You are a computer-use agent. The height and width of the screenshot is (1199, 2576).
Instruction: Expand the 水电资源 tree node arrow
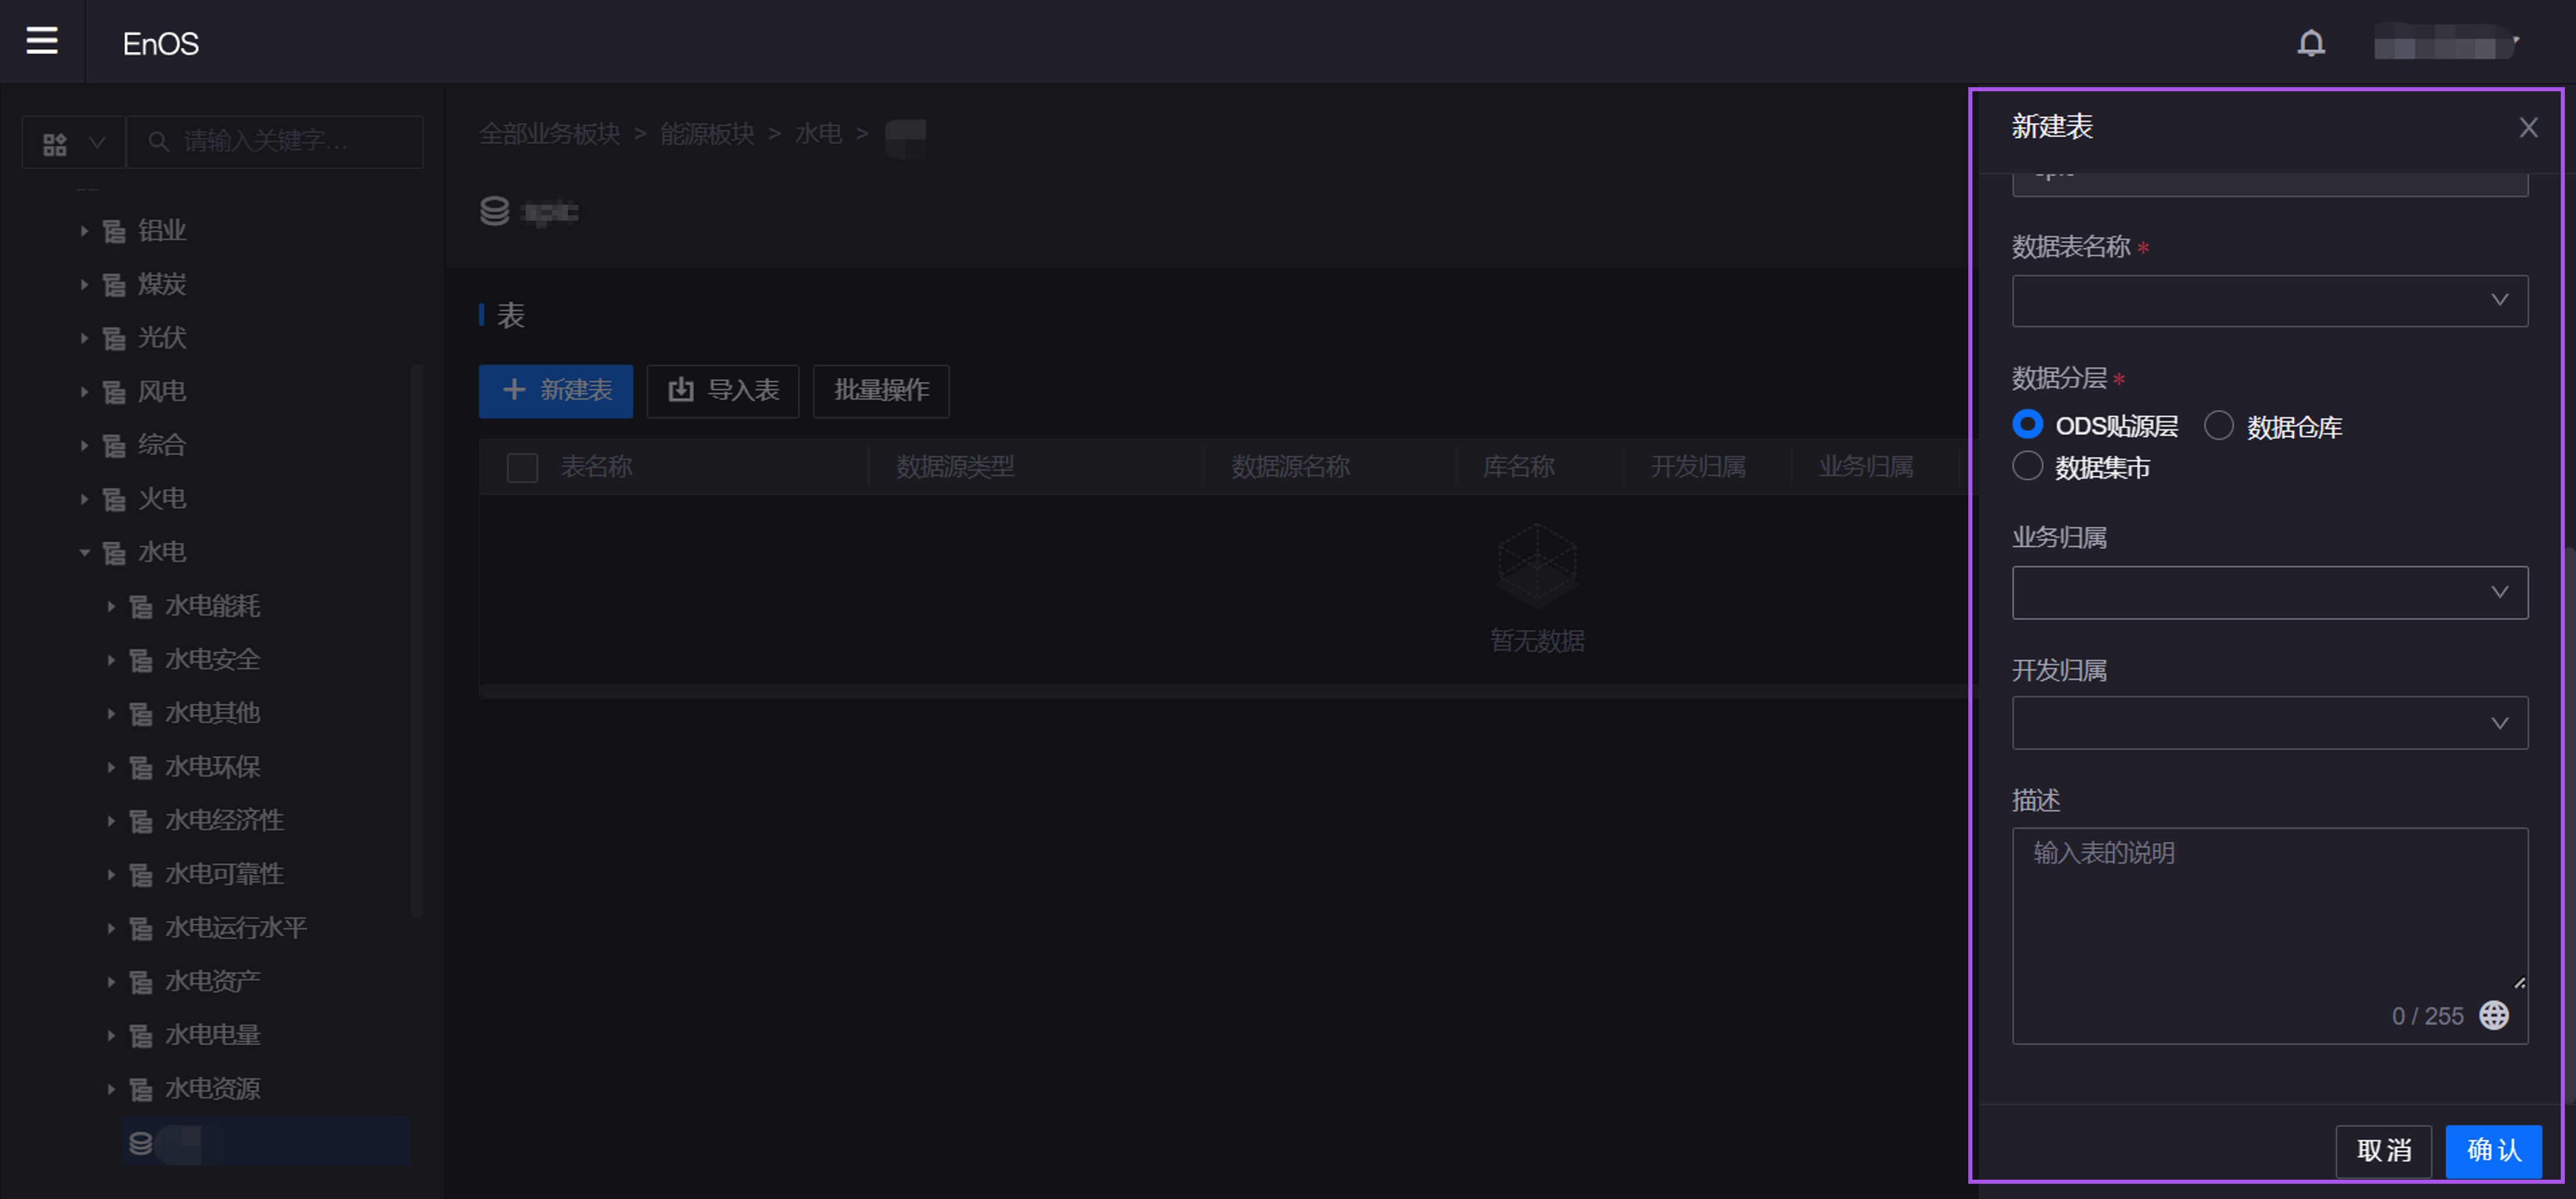pos(111,1089)
